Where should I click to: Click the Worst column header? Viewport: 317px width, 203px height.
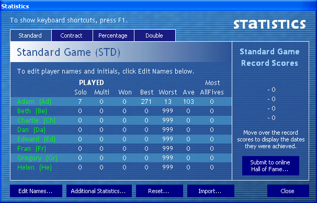[168, 92]
